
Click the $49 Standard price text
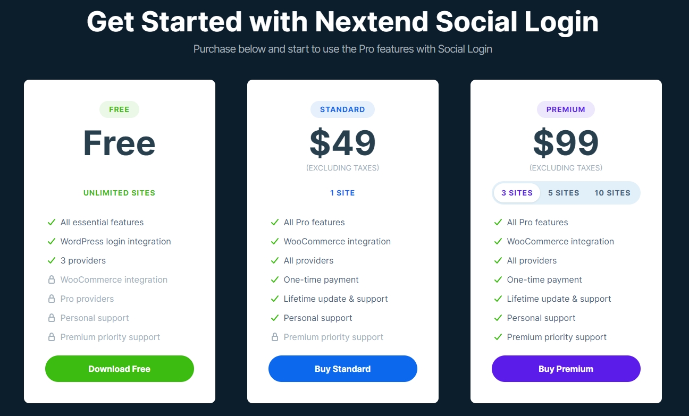tap(342, 143)
